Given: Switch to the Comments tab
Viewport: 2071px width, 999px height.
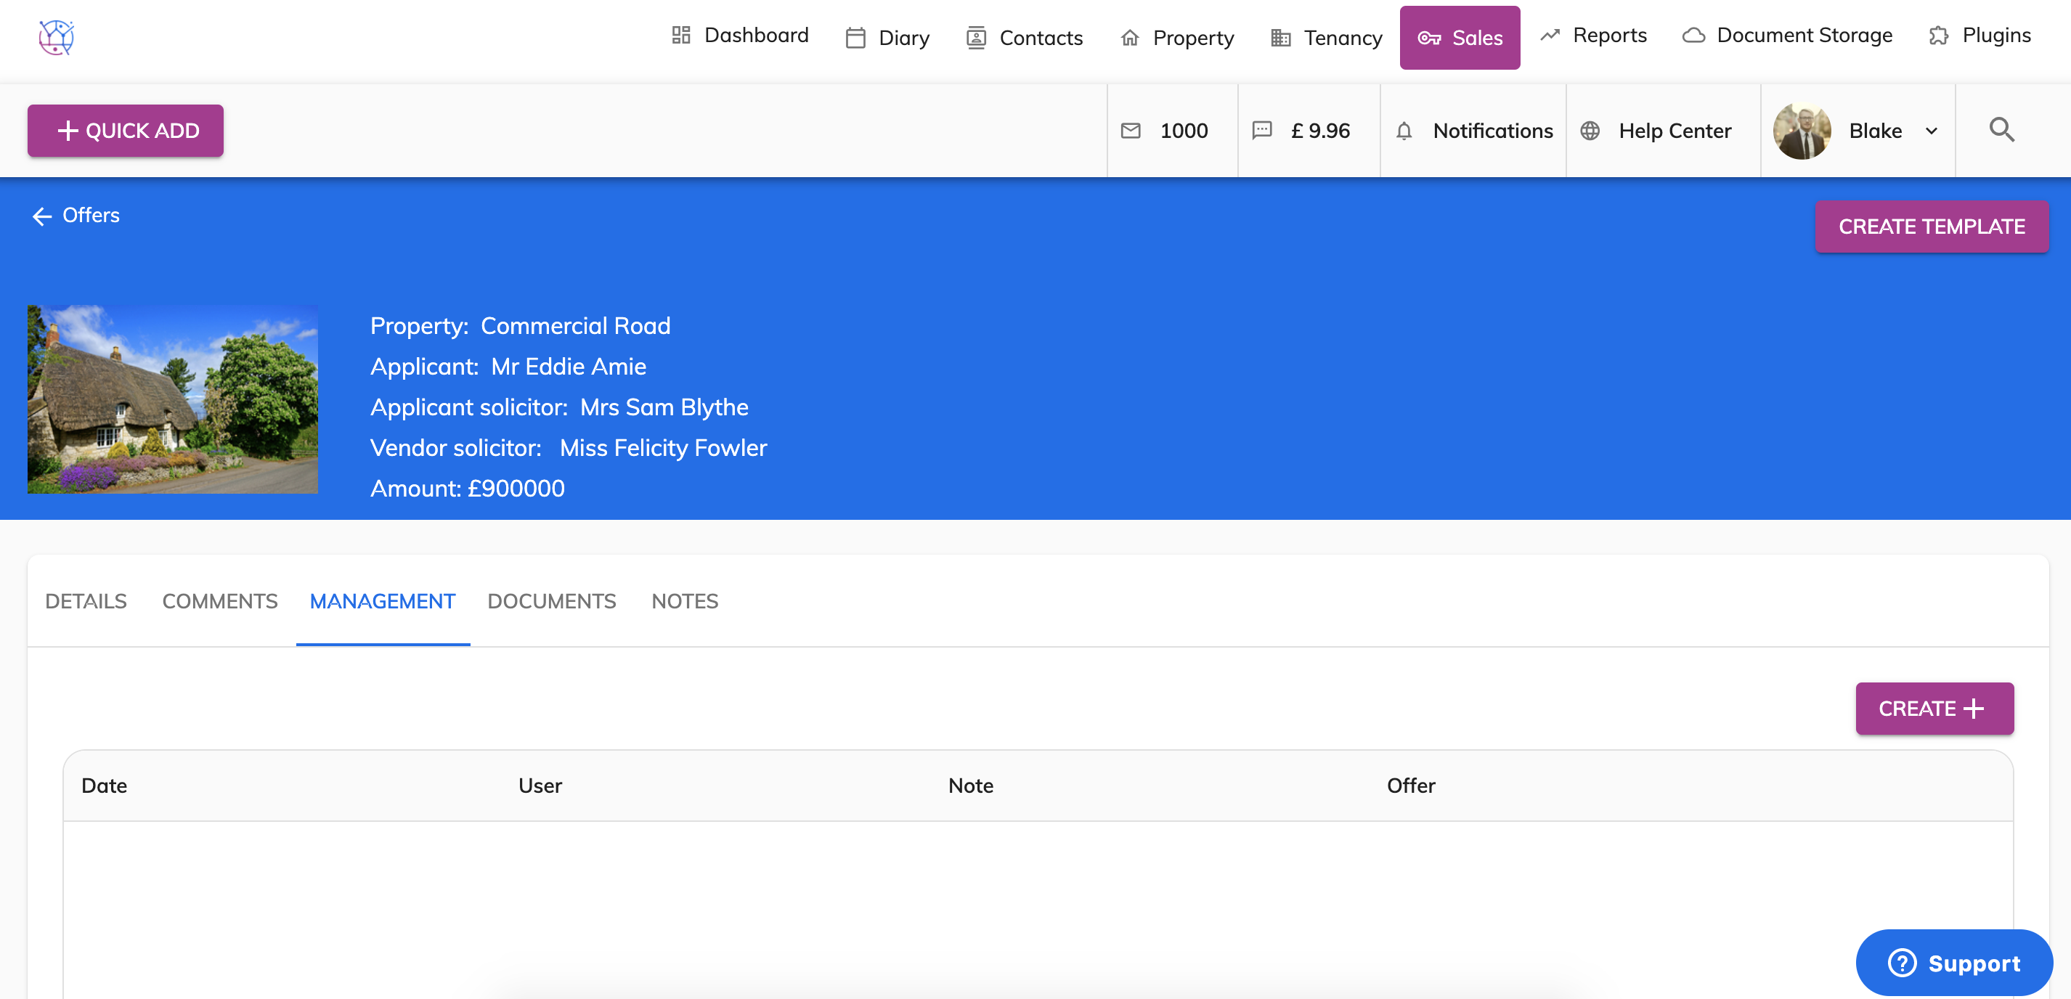Looking at the screenshot, I should click(219, 601).
